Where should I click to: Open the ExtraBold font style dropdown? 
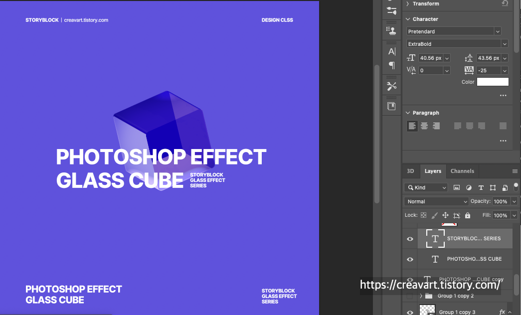(505, 44)
